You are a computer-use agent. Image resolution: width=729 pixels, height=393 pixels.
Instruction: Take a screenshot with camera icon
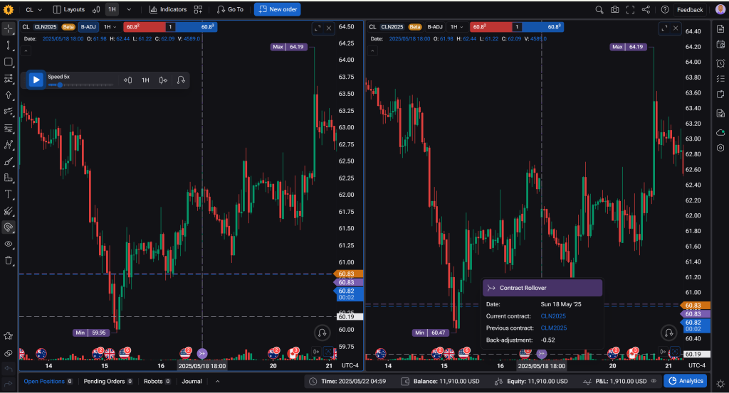click(614, 9)
